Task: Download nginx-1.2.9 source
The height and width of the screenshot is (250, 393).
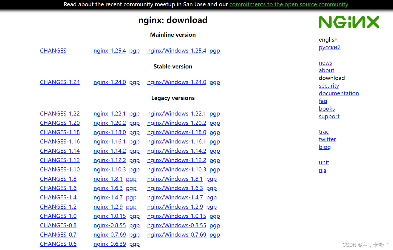Action: pos(108,207)
